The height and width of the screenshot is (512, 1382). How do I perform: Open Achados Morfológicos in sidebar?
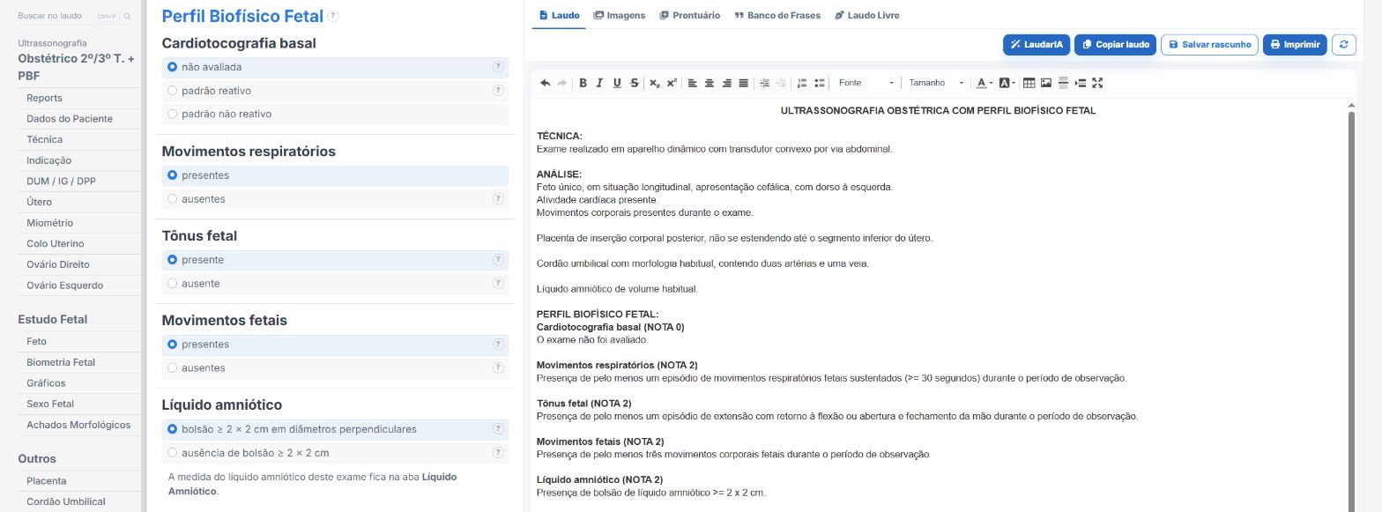(x=79, y=425)
